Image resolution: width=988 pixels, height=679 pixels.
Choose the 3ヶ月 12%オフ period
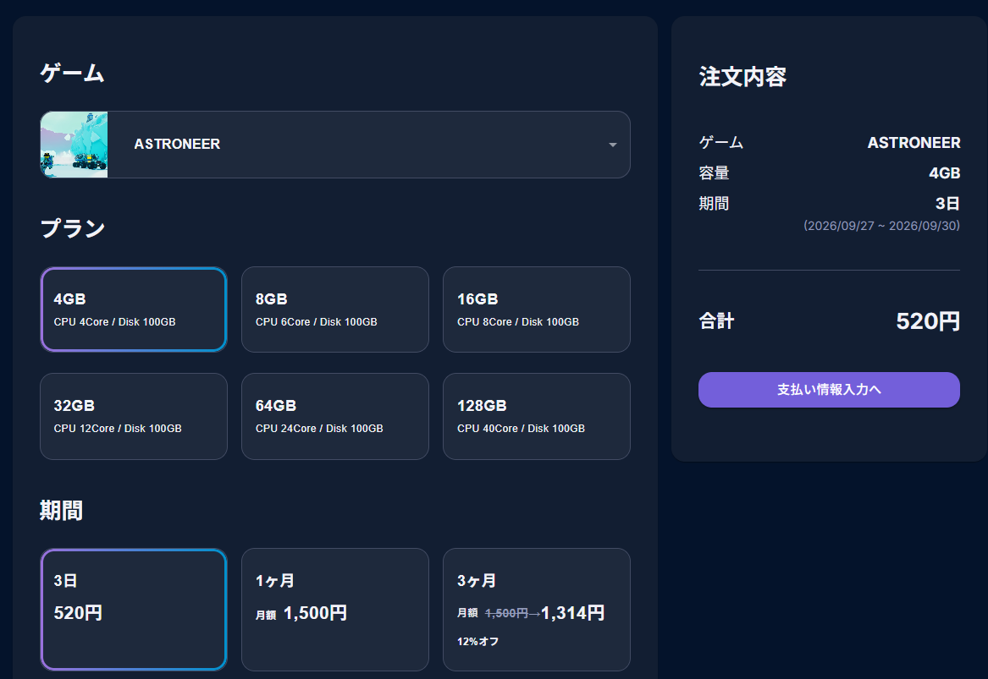(x=537, y=610)
